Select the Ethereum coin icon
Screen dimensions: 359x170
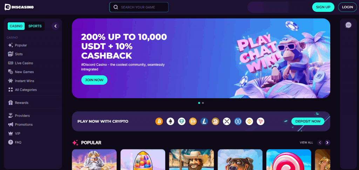click(170, 121)
